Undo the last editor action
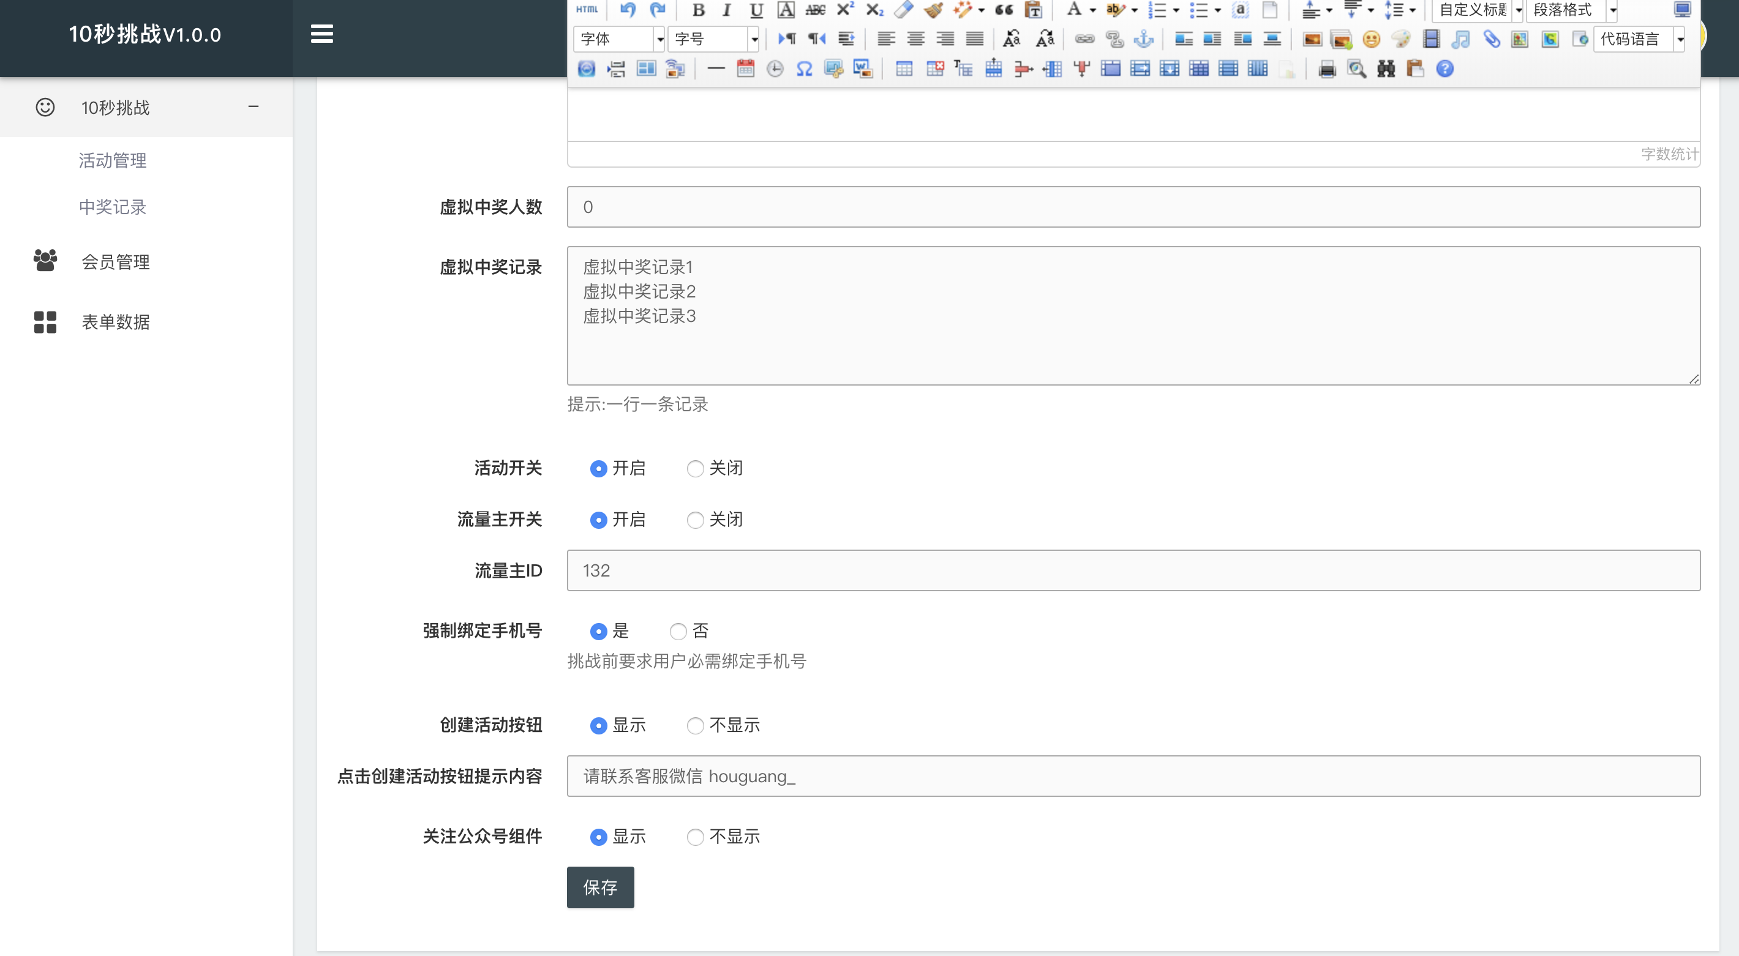The width and height of the screenshot is (1739, 956). click(628, 9)
